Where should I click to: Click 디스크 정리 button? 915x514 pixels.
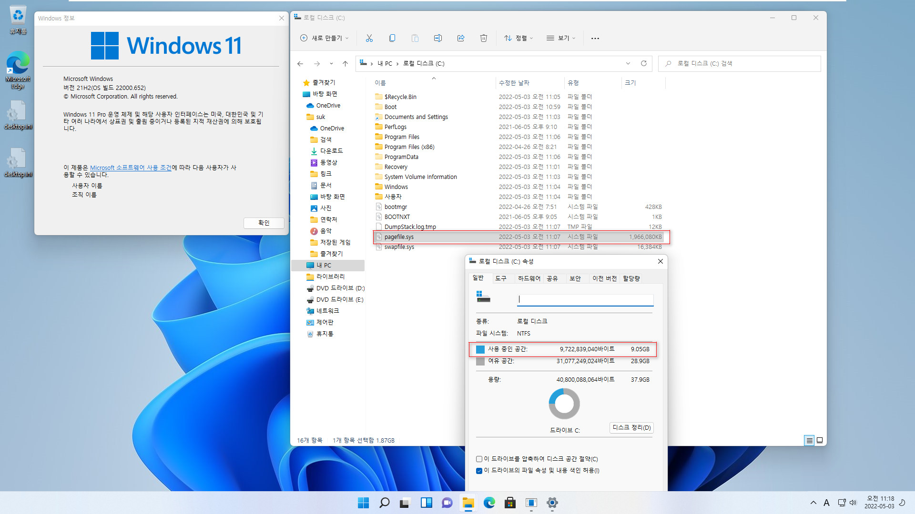pyautogui.click(x=631, y=427)
